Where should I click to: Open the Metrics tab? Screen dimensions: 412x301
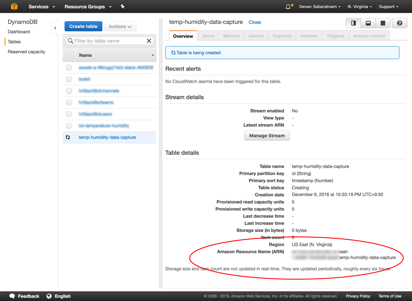click(231, 36)
